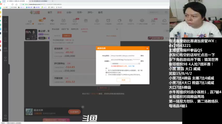Screen dimensions: 222x124
Task: Switch to the second browser tab
Action: coord(39,1)
